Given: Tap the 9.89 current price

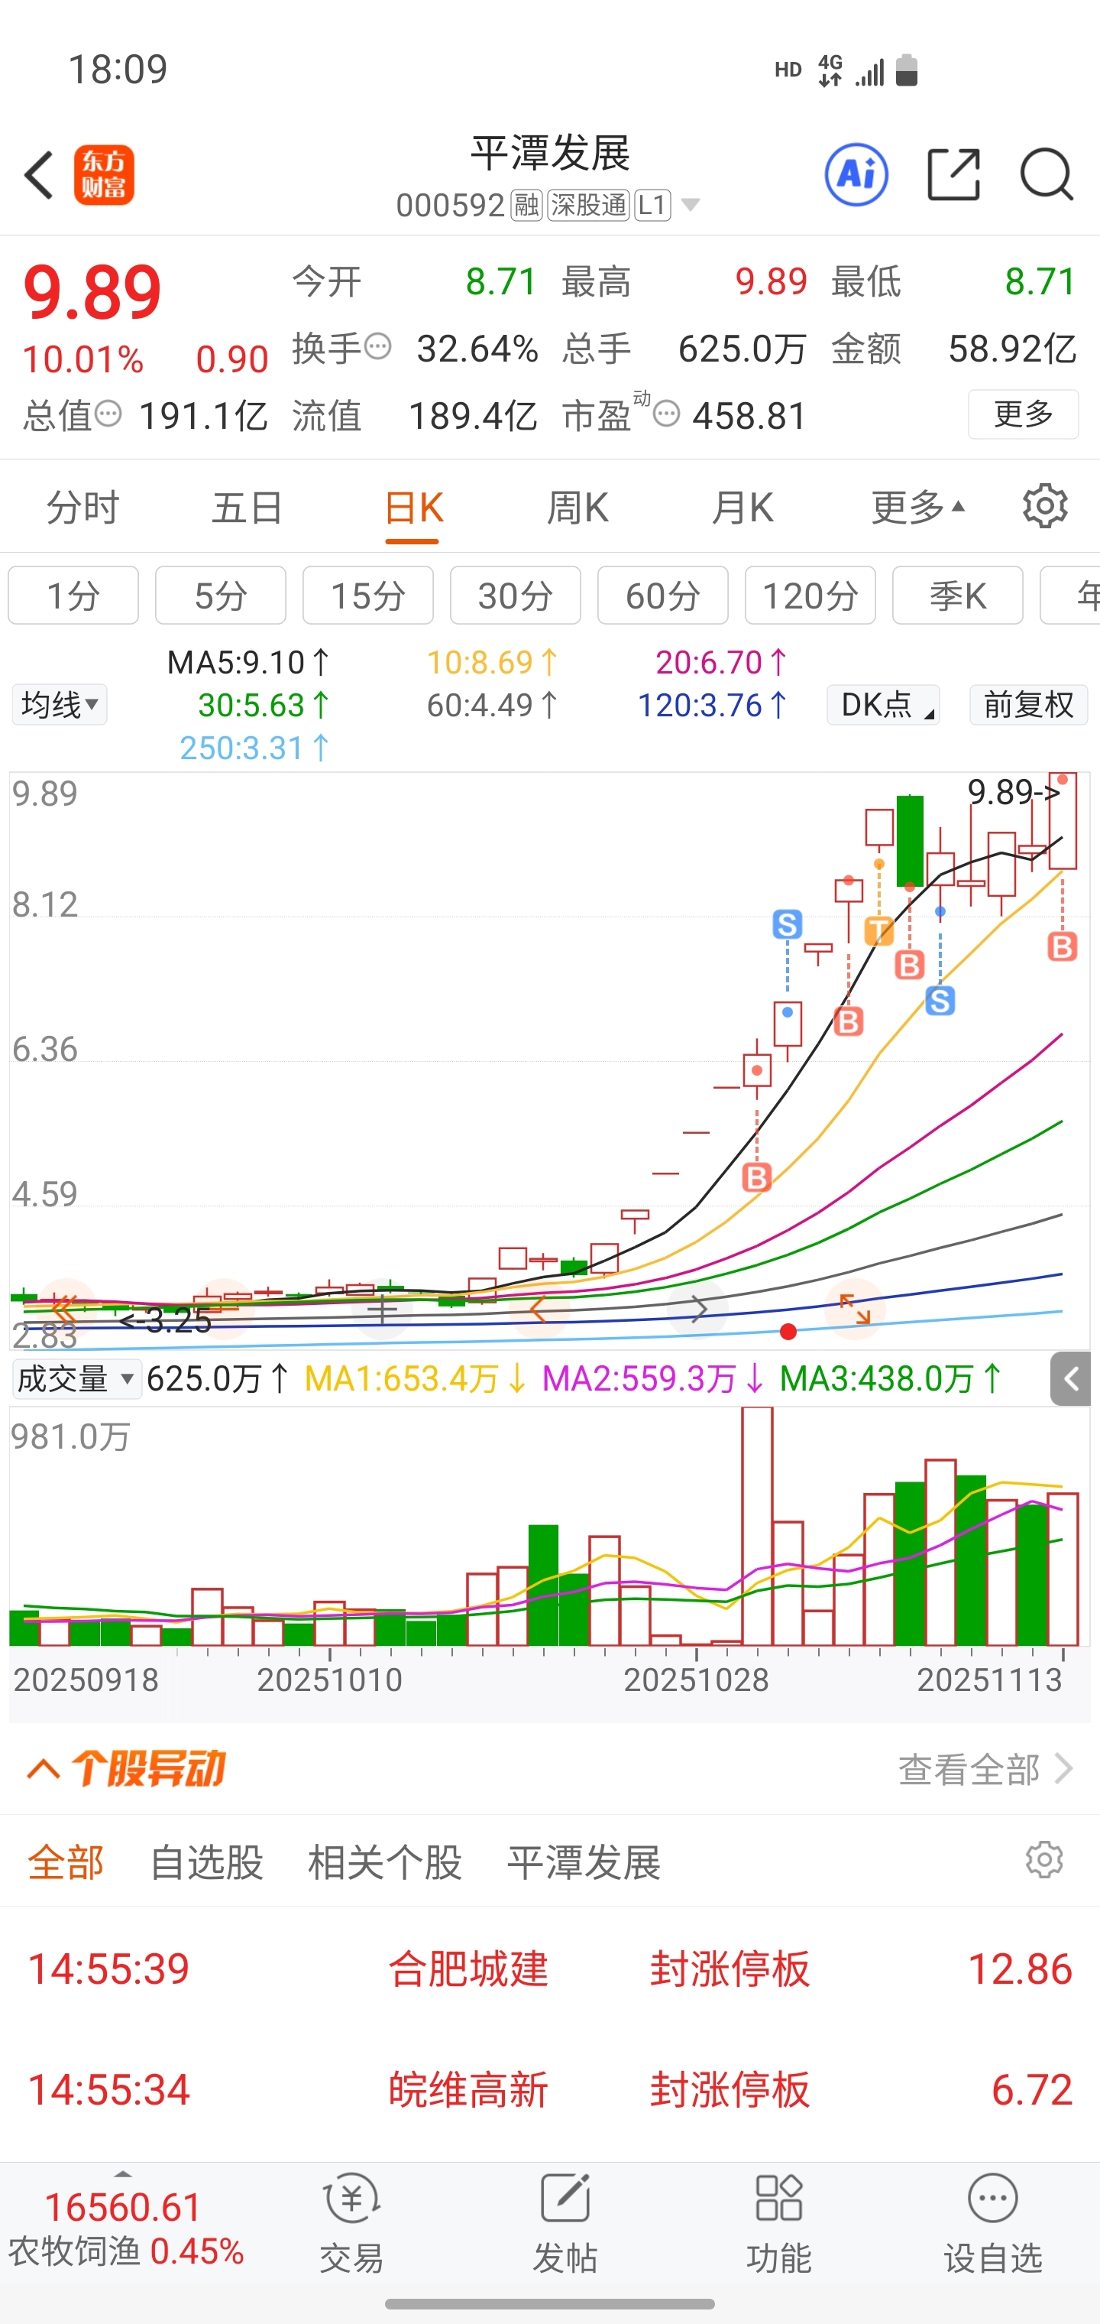Looking at the screenshot, I should pos(92,292).
